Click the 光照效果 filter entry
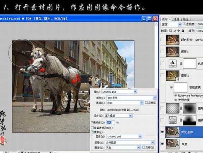 pos(184,100)
